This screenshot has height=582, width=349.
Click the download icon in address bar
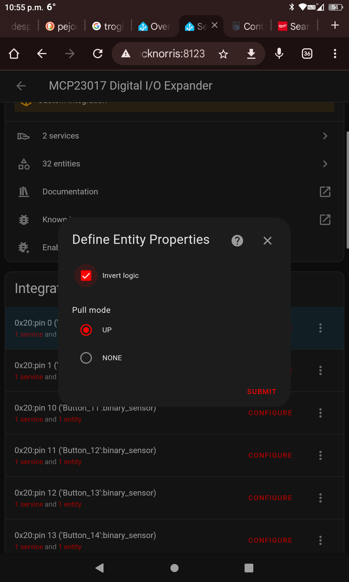point(251,54)
